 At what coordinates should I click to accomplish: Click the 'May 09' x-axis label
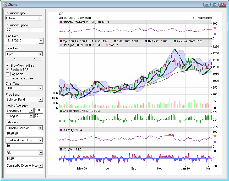[x=82, y=168]
